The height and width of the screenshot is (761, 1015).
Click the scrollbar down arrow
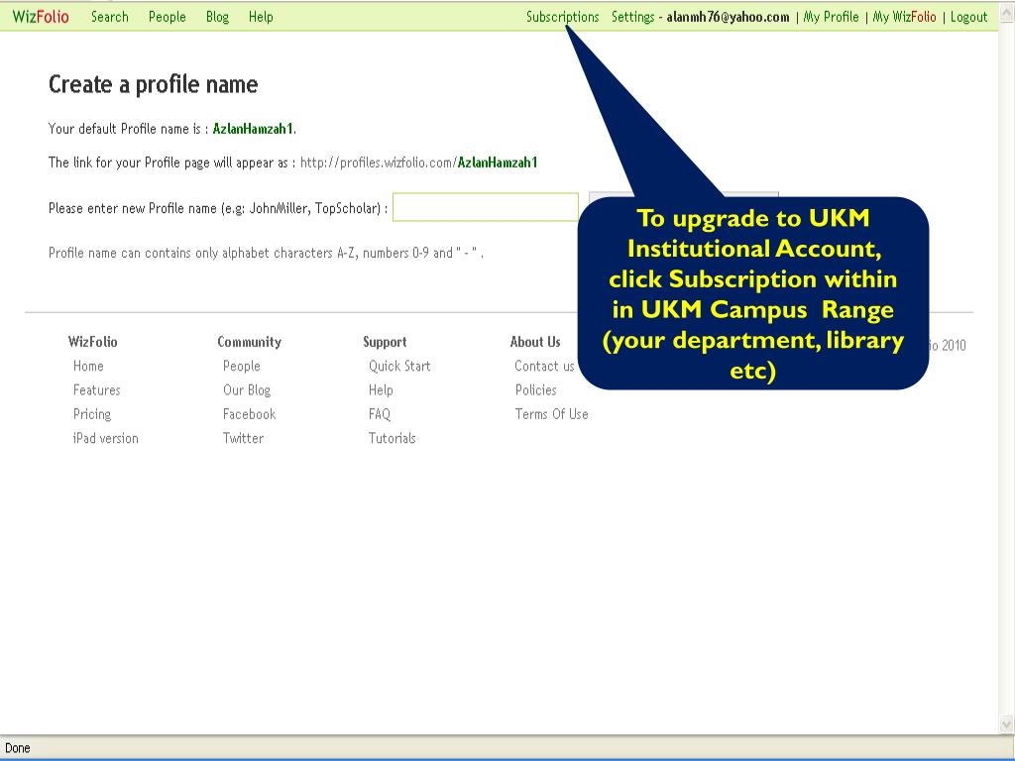coord(1007,724)
